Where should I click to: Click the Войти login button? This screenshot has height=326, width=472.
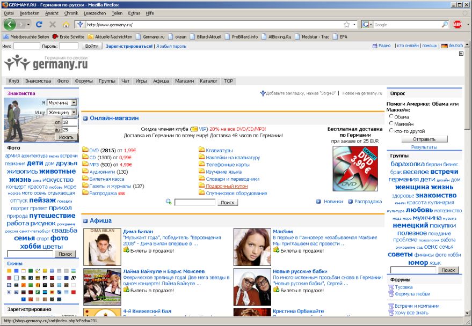point(92,46)
